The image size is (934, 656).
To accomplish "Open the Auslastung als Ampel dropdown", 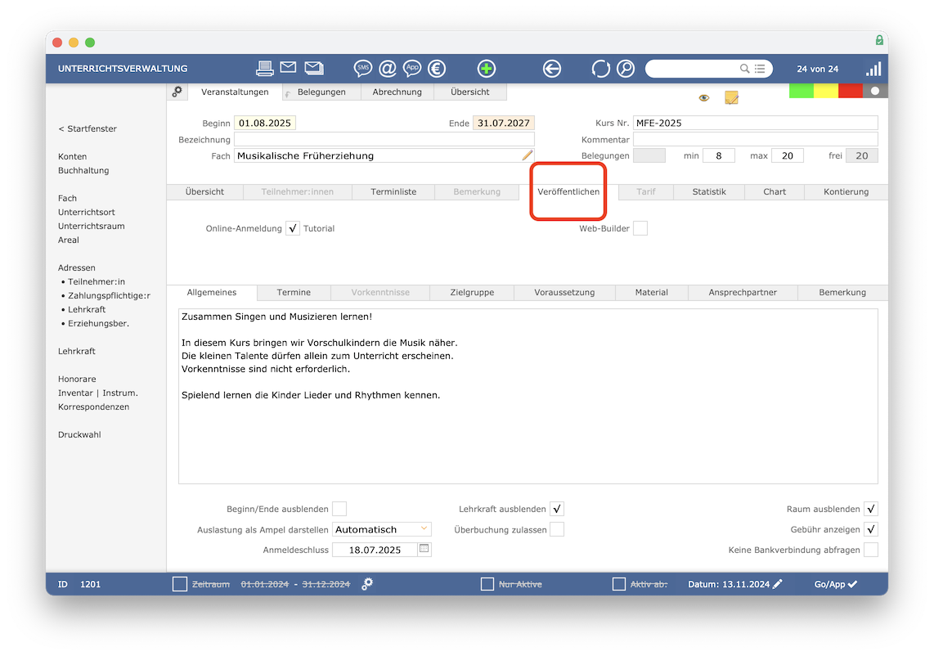I will point(381,529).
